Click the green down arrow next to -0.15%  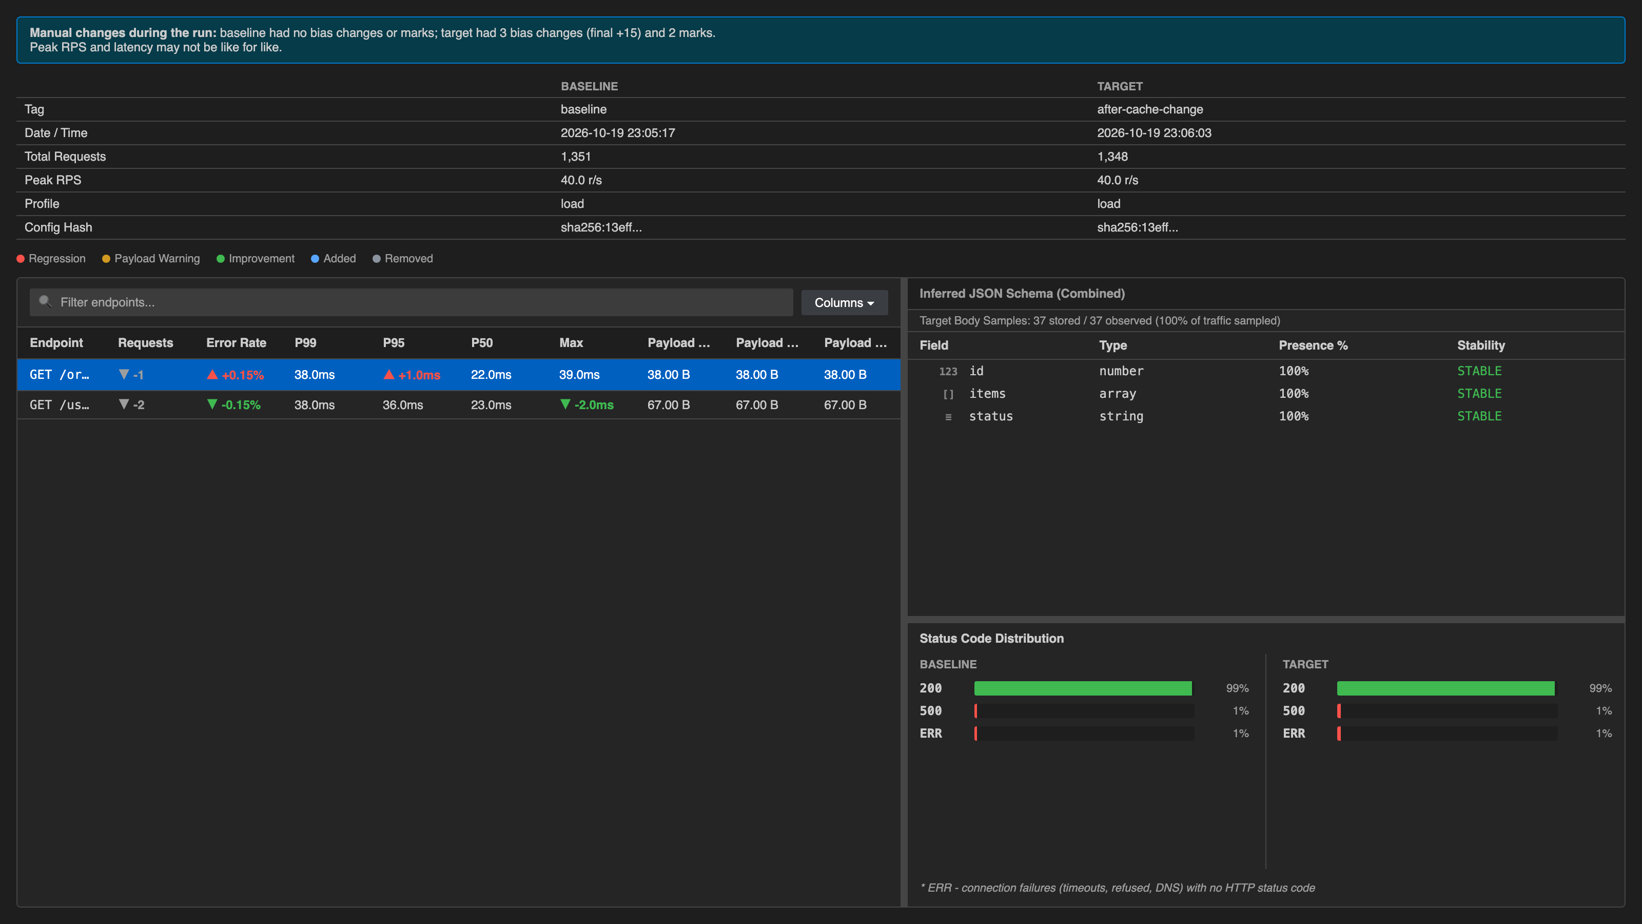(x=212, y=405)
